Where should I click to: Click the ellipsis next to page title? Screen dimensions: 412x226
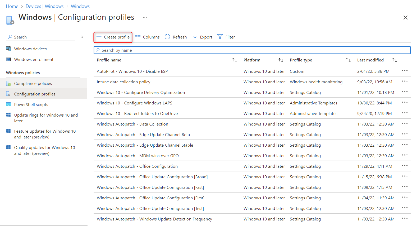[x=145, y=17]
